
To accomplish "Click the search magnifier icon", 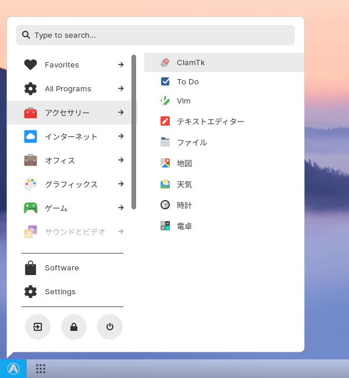I will click(26, 35).
